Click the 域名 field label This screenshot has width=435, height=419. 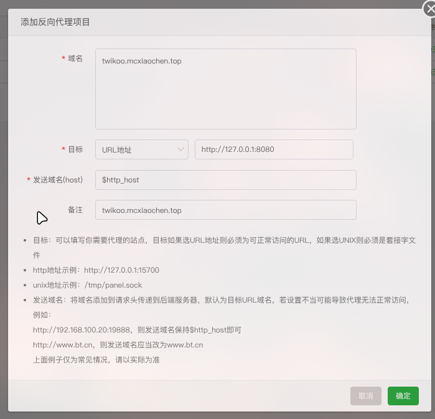[75, 59]
